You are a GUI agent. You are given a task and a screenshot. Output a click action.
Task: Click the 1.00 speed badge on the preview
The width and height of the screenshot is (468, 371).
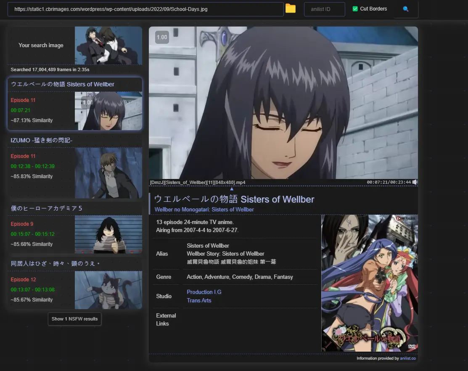pos(162,37)
